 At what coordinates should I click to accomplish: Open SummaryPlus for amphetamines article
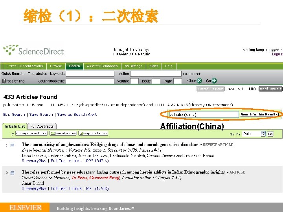pyautogui.click(x=34, y=161)
